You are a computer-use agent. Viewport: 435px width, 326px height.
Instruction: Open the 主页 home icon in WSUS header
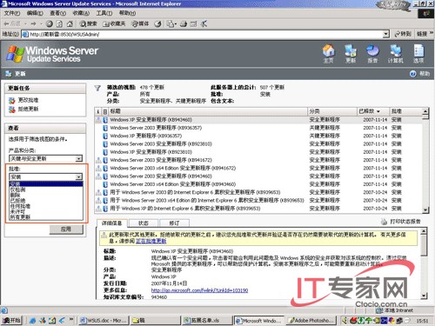pyautogui.click(x=328, y=53)
